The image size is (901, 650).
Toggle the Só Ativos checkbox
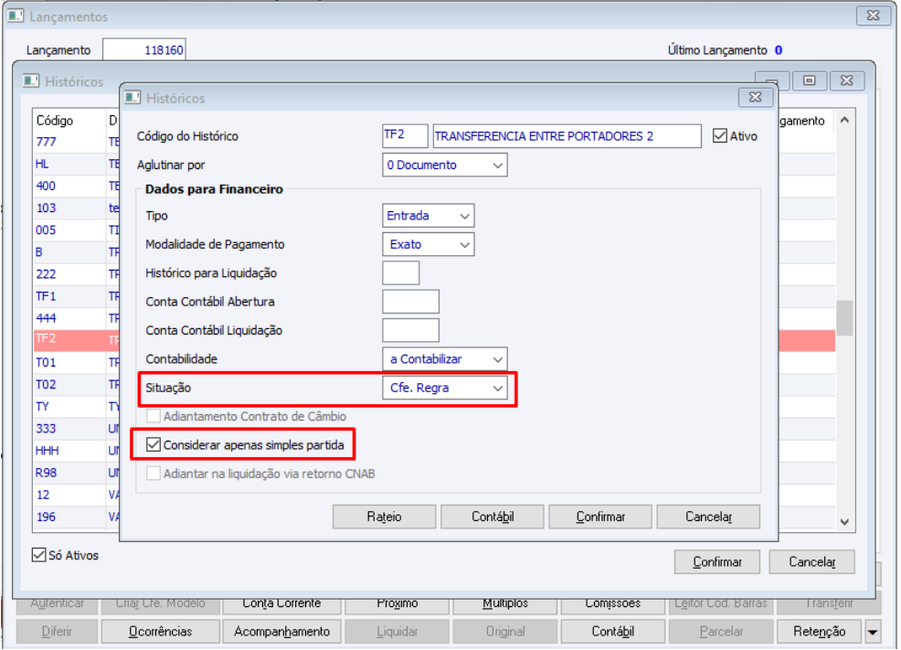(38, 555)
